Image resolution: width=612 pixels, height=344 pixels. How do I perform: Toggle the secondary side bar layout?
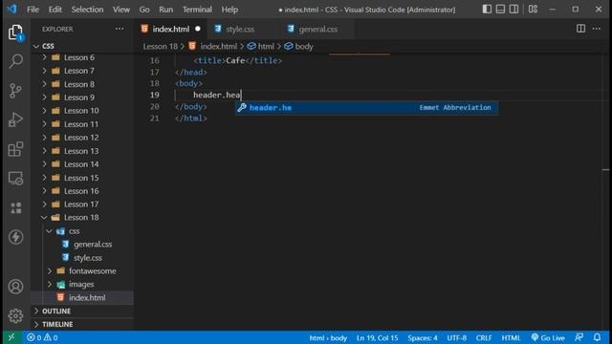[514, 9]
